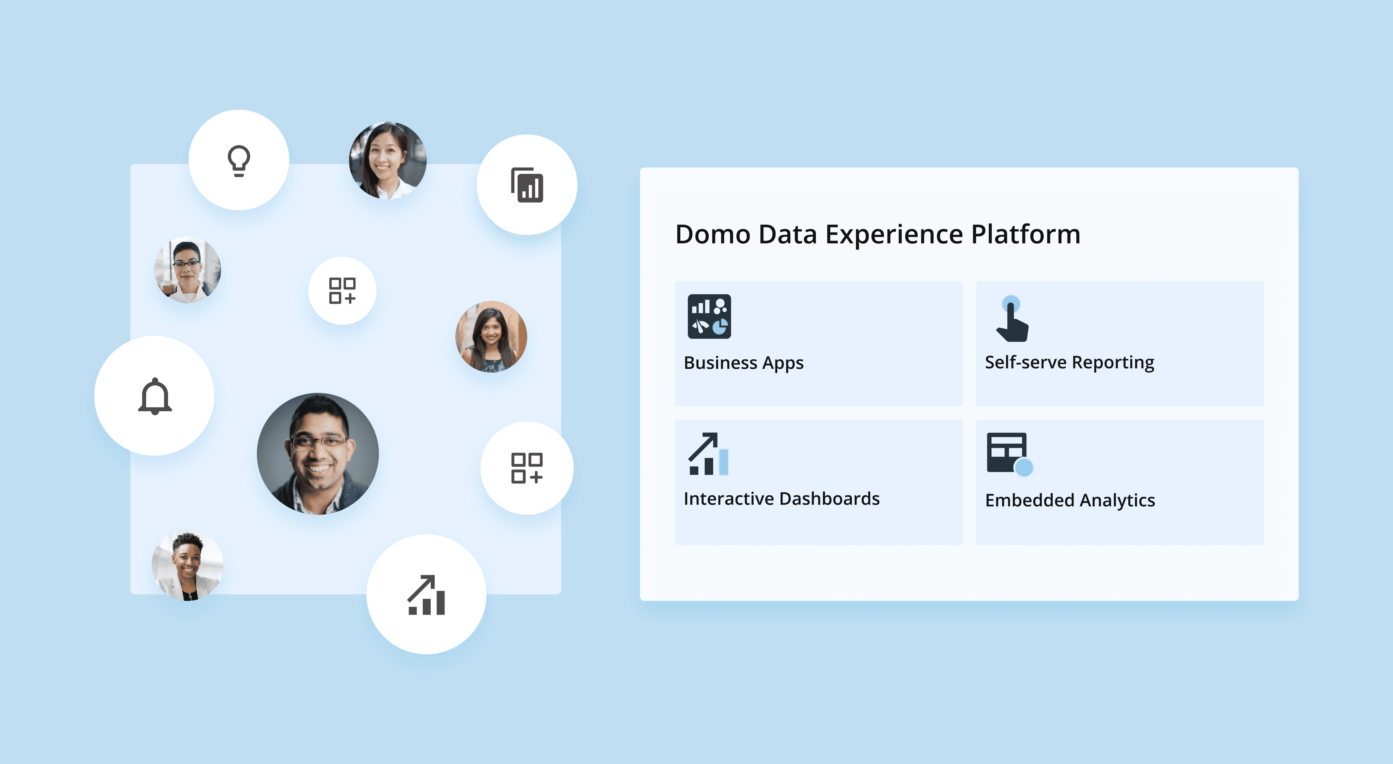Click the round growth chart arrow icon
Image resolution: width=1393 pixels, height=764 pixels.
click(x=426, y=595)
